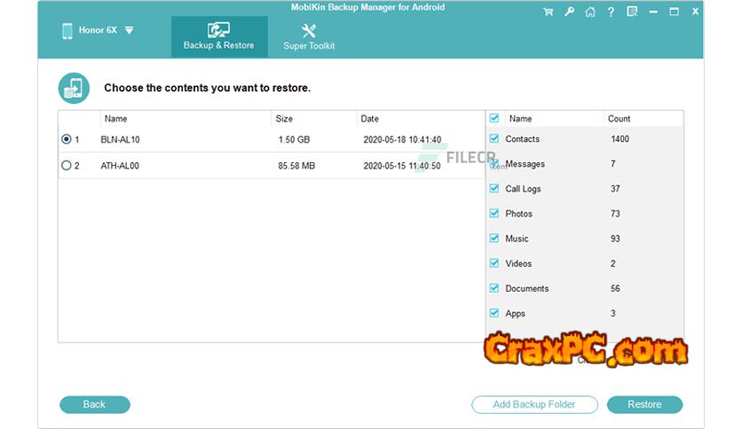Uncheck the Documents checkbox
The height and width of the screenshot is (429, 742).
pyautogui.click(x=494, y=288)
